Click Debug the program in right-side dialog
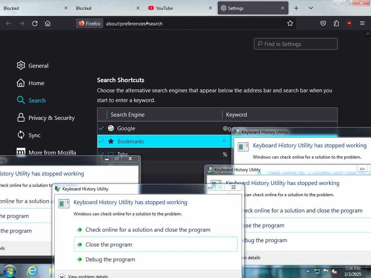Viewport: 371px width, 278px height. tap(266, 240)
